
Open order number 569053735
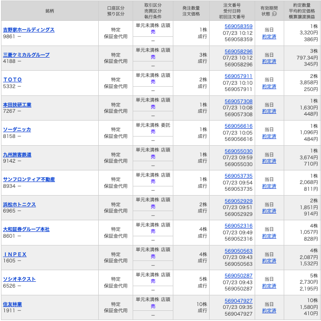coord(239,176)
